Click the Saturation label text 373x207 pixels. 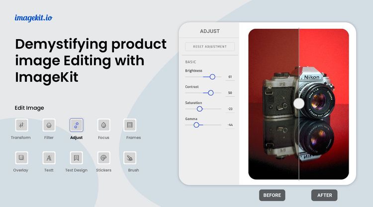click(193, 103)
